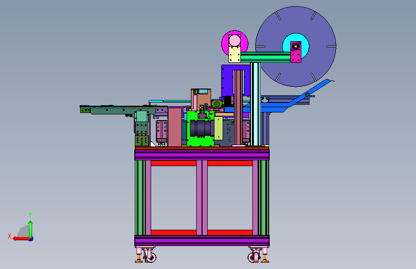
Task: Select the cream bracket under magenta roll
Action: click(235, 54)
